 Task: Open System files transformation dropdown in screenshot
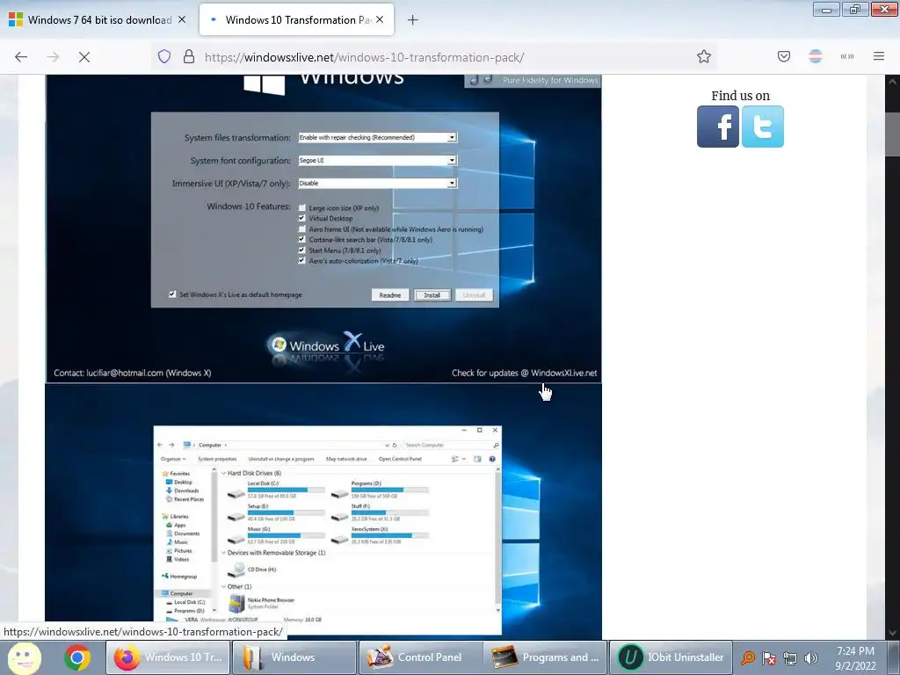(x=377, y=138)
